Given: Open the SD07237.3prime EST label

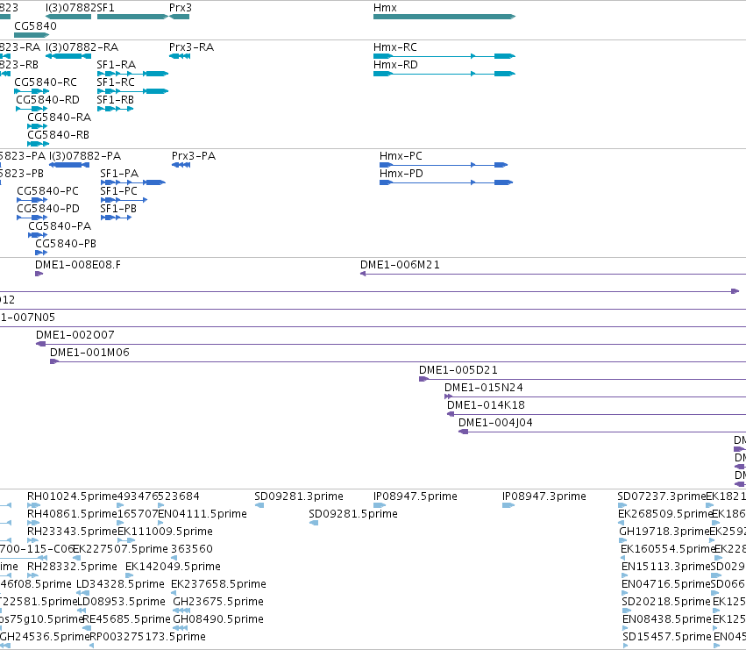Looking at the screenshot, I should point(662,496).
